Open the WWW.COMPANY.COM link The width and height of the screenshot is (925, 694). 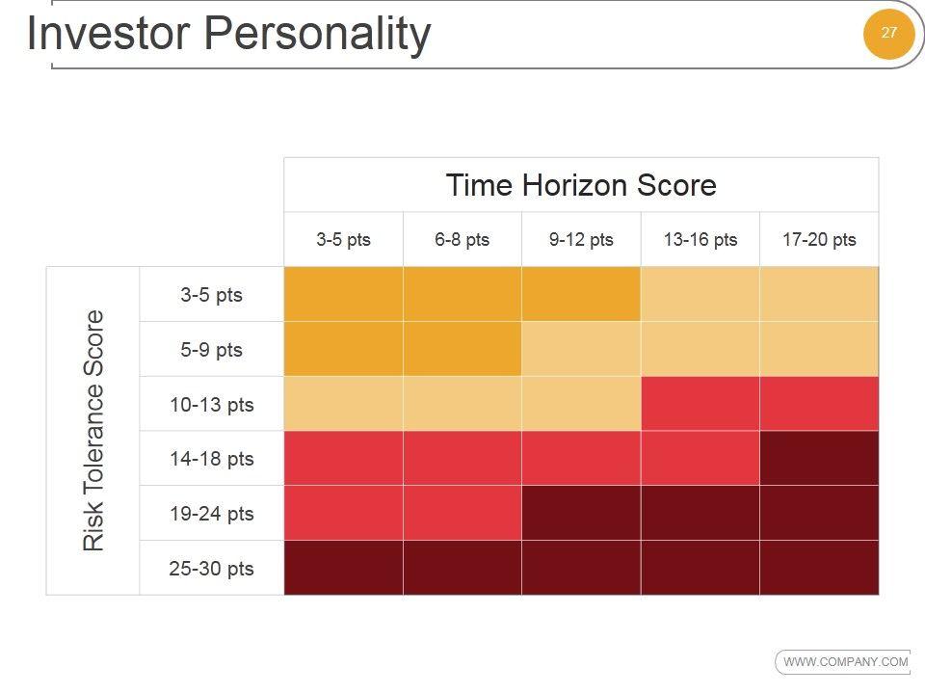click(x=845, y=662)
